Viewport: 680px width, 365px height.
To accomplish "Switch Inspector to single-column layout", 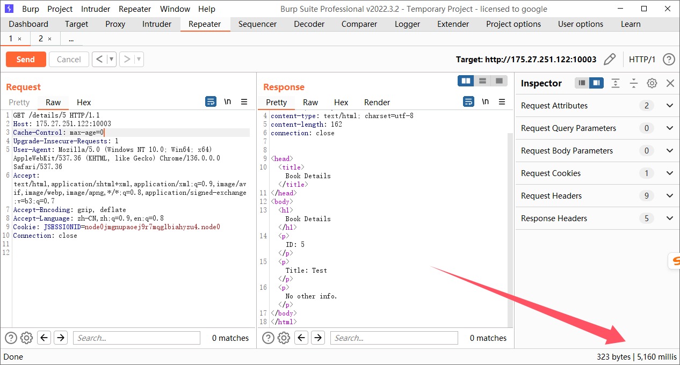I will pyautogui.click(x=582, y=83).
